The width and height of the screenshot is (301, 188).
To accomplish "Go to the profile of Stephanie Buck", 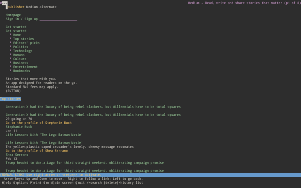I will click(x=39, y=123).
